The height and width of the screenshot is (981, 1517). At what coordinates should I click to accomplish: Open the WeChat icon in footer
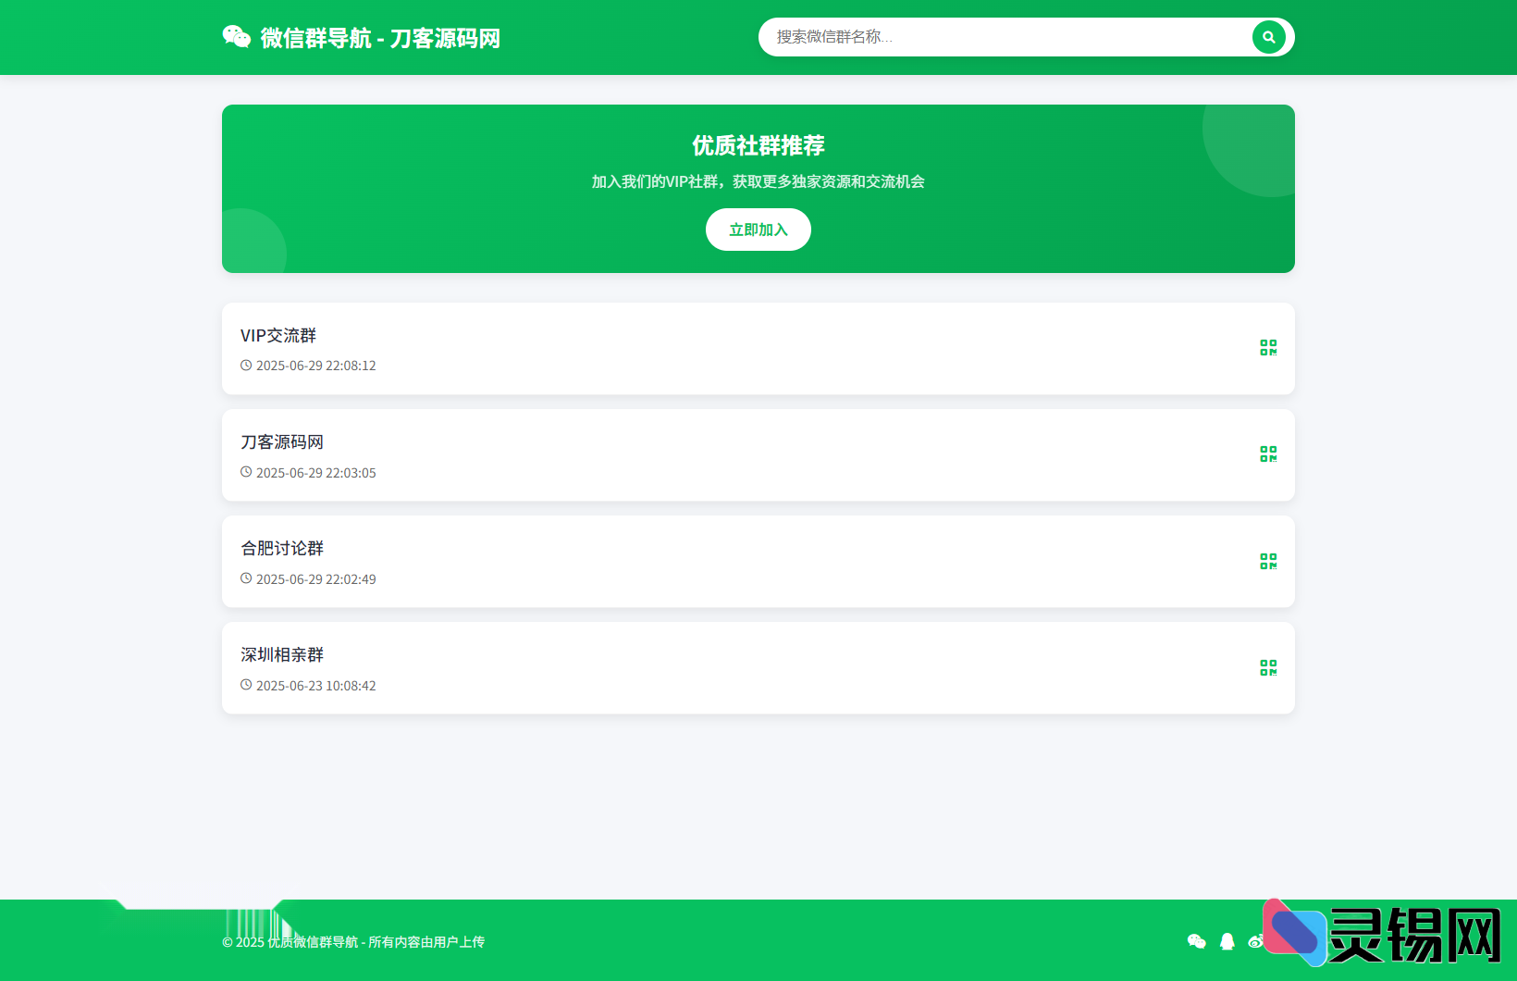[1197, 941]
